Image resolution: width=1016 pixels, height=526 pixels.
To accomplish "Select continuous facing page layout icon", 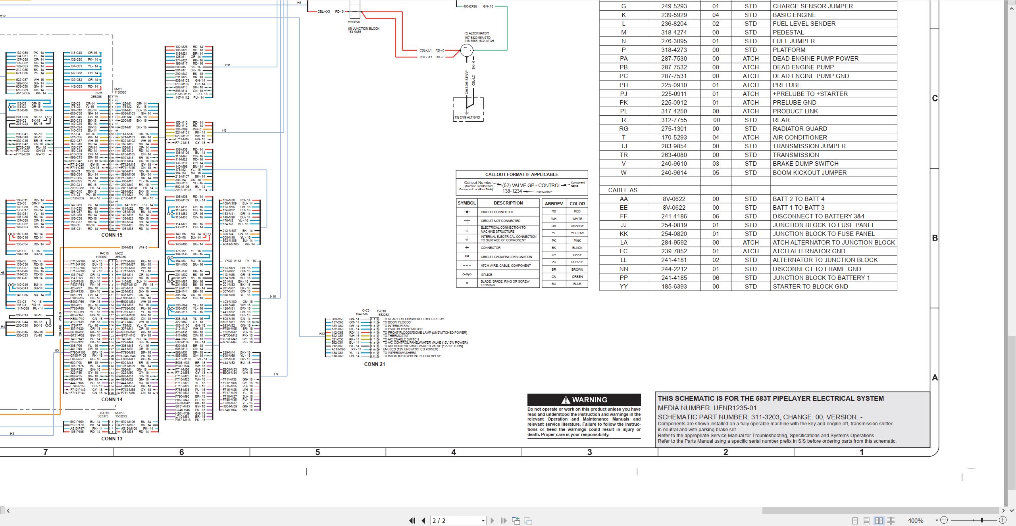I will click(891, 520).
